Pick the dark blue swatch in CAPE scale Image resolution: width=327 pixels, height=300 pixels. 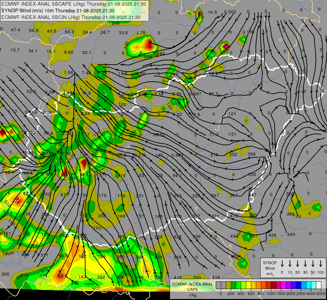299,285
